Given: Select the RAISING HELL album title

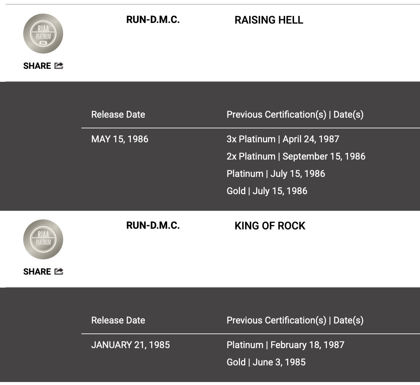Looking at the screenshot, I should click(269, 20).
